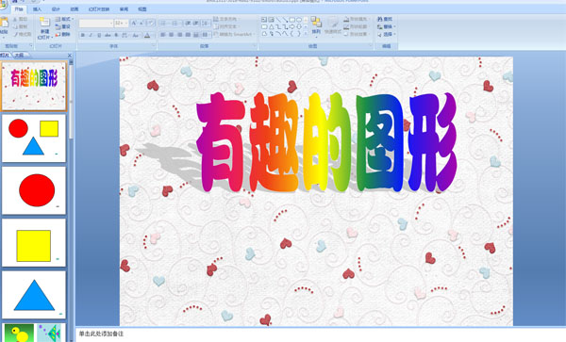Viewport: 566px width, 342px height.
Task: Toggle Italic formatting
Action: tap(91, 35)
